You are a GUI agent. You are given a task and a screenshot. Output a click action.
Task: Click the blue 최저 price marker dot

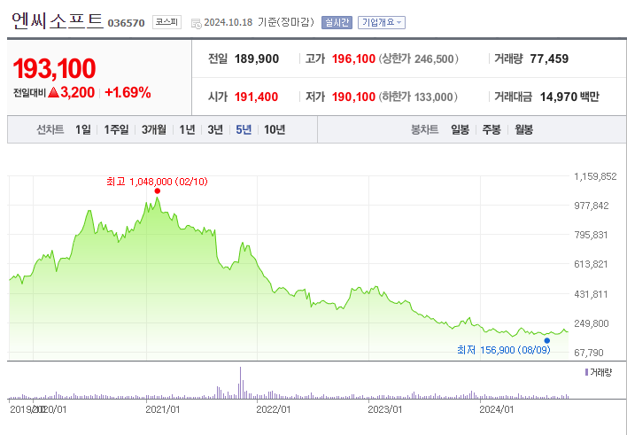[547, 340]
